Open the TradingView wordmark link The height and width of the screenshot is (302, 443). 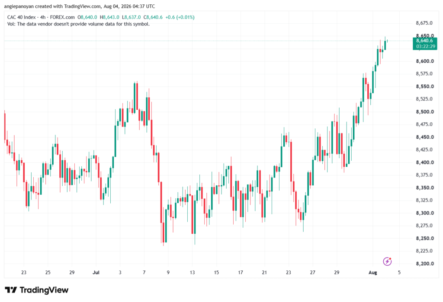(44, 290)
